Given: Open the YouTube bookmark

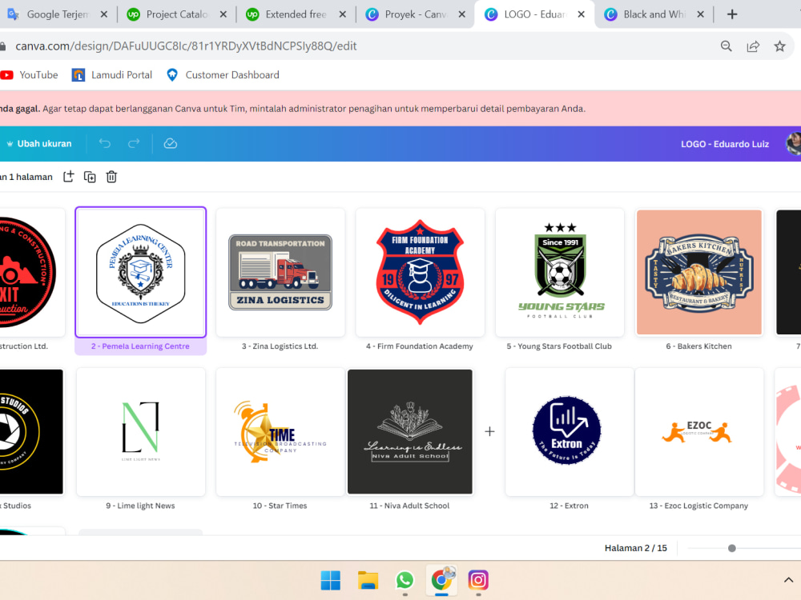Looking at the screenshot, I should coord(29,75).
